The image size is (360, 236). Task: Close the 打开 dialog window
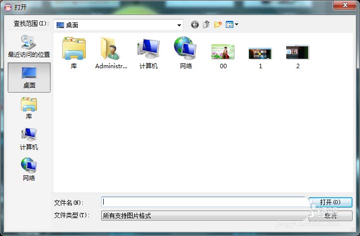point(345,4)
